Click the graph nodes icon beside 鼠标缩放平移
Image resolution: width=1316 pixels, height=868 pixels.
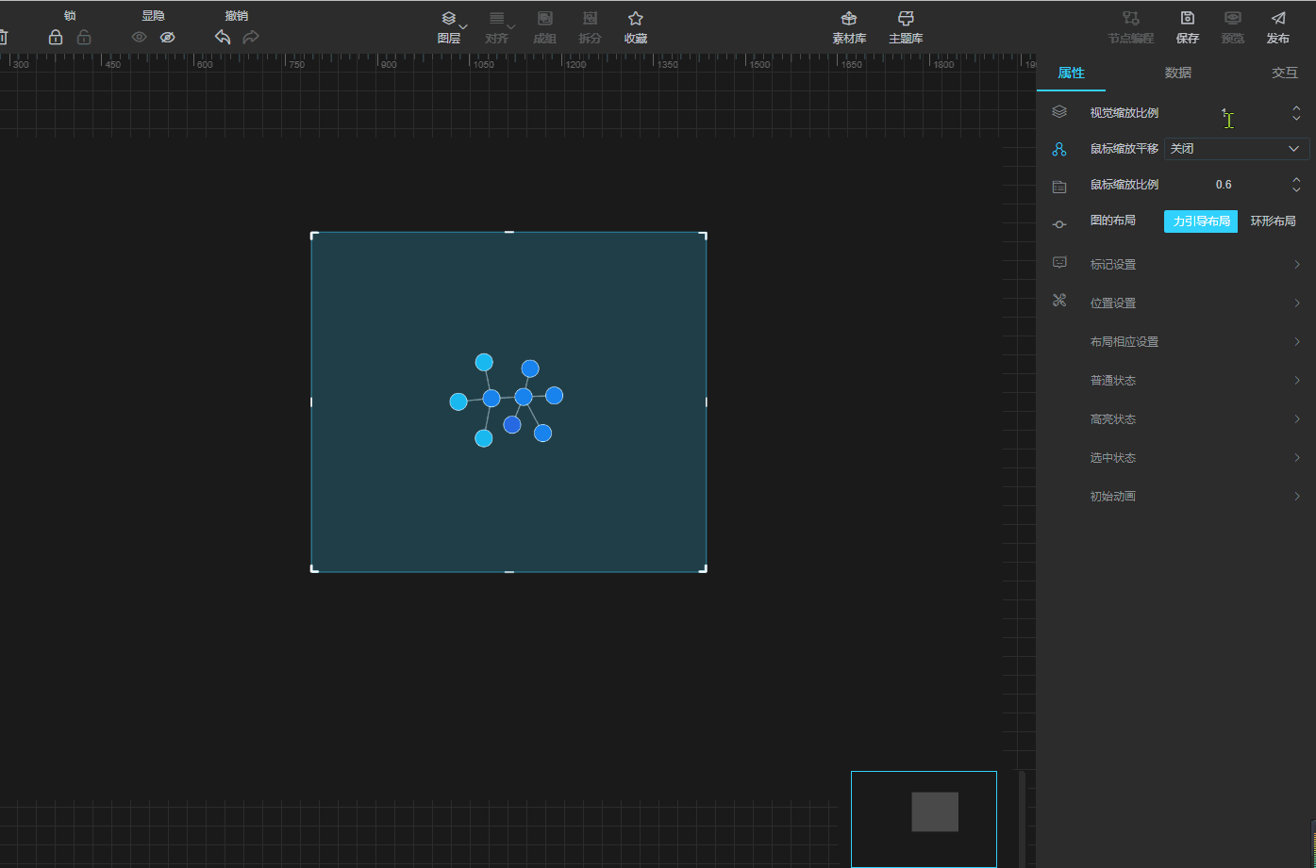pyautogui.click(x=1059, y=149)
